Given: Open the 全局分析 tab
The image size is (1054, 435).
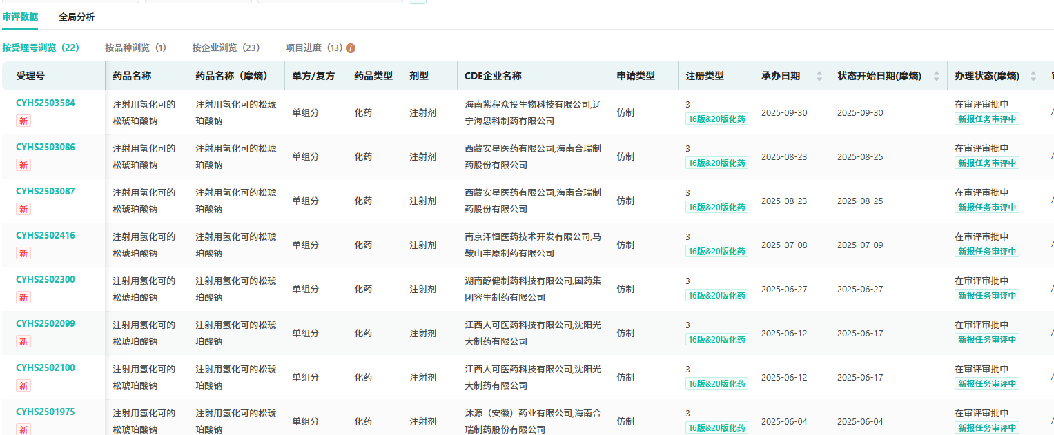Looking at the screenshot, I should click(77, 17).
